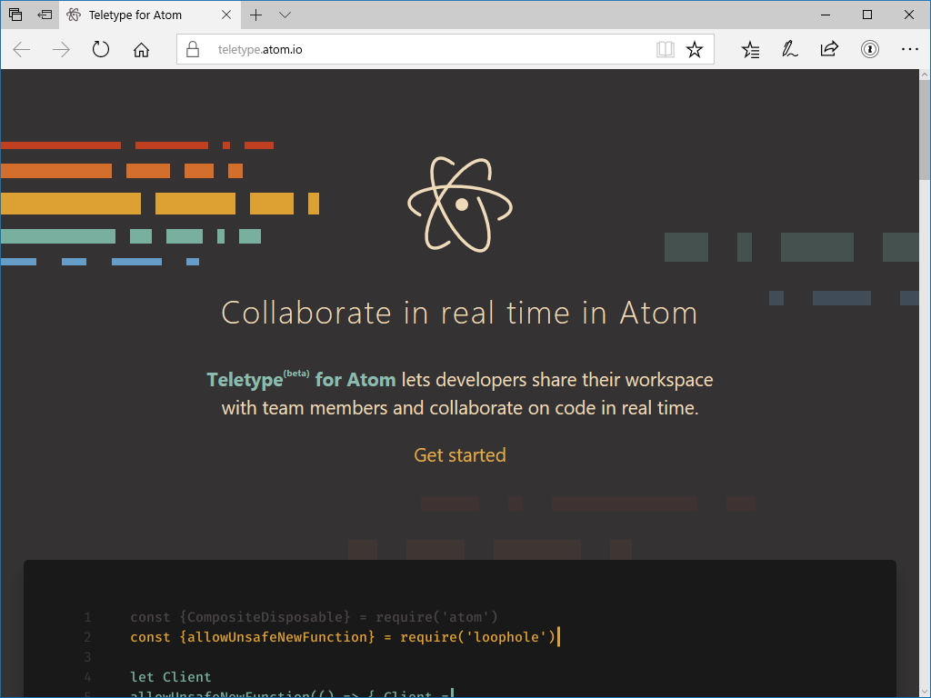Click the address bar

(409, 49)
